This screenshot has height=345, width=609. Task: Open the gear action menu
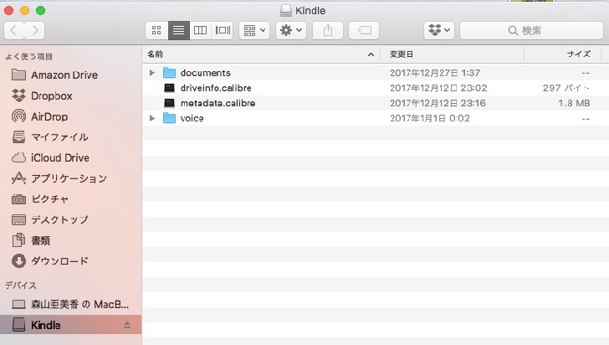coord(291,30)
